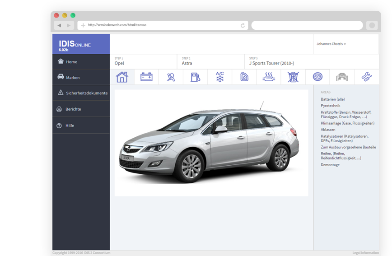The width and height of the screenshot is (392, 256).
Task: Open the battery section icon
Action: (146, 77)
